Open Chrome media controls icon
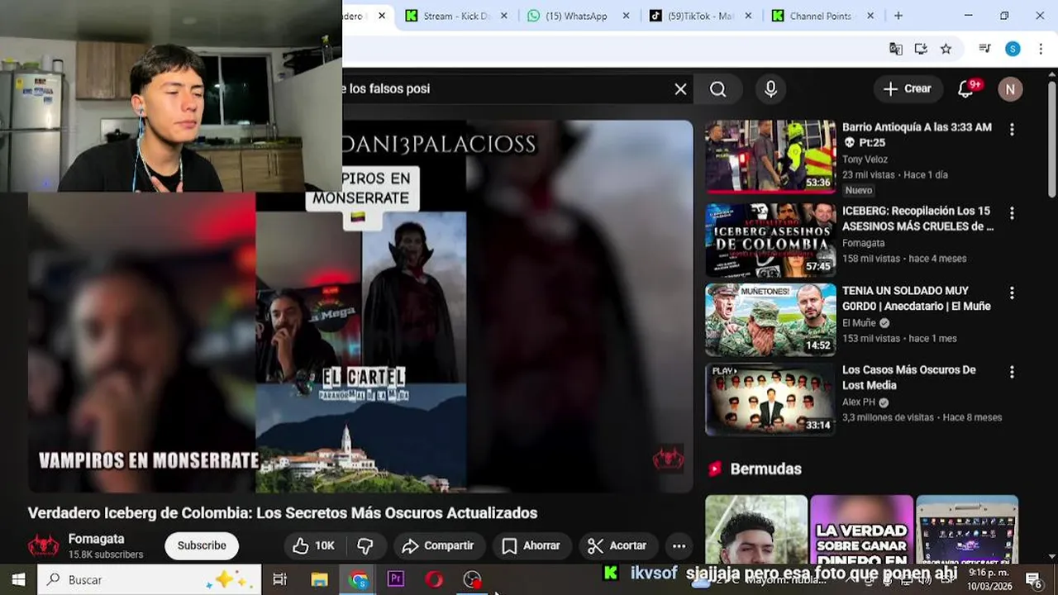Screen dimensions: 1058x595 point(984,49)
